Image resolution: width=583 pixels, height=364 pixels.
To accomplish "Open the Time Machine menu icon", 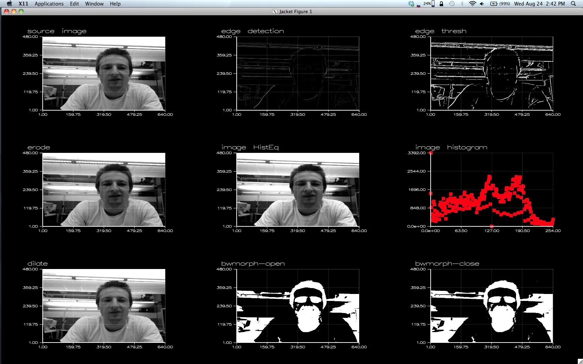I will [x=451, y=4].
